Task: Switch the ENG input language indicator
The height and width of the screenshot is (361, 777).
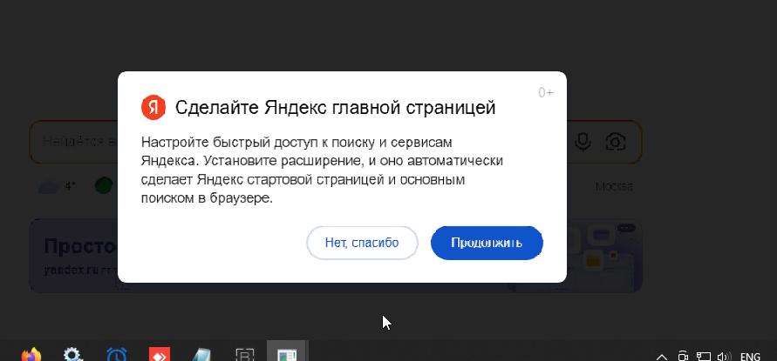Action: [x=750, y=357]
